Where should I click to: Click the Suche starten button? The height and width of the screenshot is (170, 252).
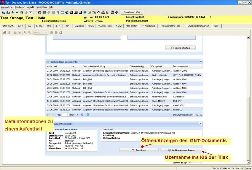tap(181, 48)
